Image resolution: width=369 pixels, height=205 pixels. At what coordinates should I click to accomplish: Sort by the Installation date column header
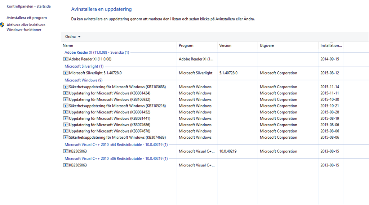tap(331, 45)
